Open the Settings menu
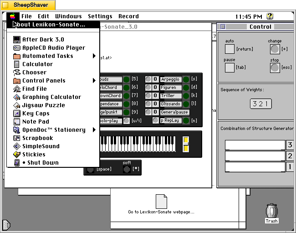The width and height of the screenshot is (296, 233). coord(100,16)
